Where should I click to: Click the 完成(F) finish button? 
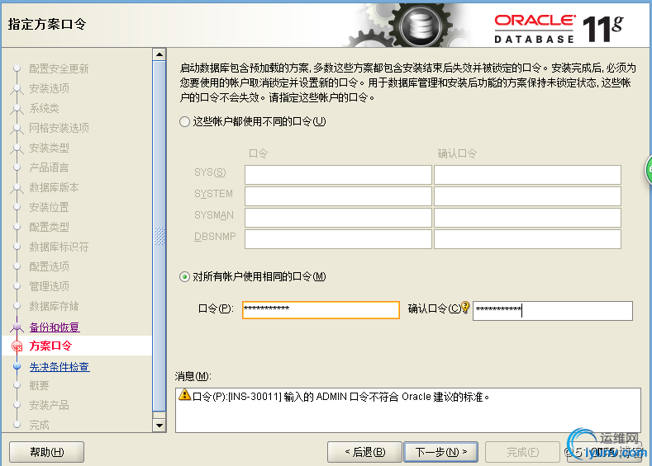tap(522, 452)
